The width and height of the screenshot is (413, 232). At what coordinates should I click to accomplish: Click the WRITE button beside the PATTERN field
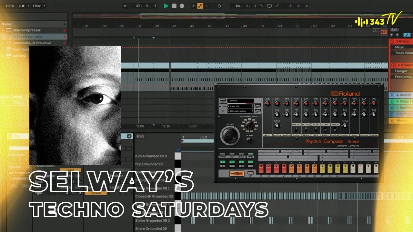(x=258, y=106)
